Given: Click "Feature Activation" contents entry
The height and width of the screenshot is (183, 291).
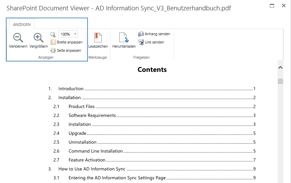Looking at the screenshot, I should (x=154, y=160).
